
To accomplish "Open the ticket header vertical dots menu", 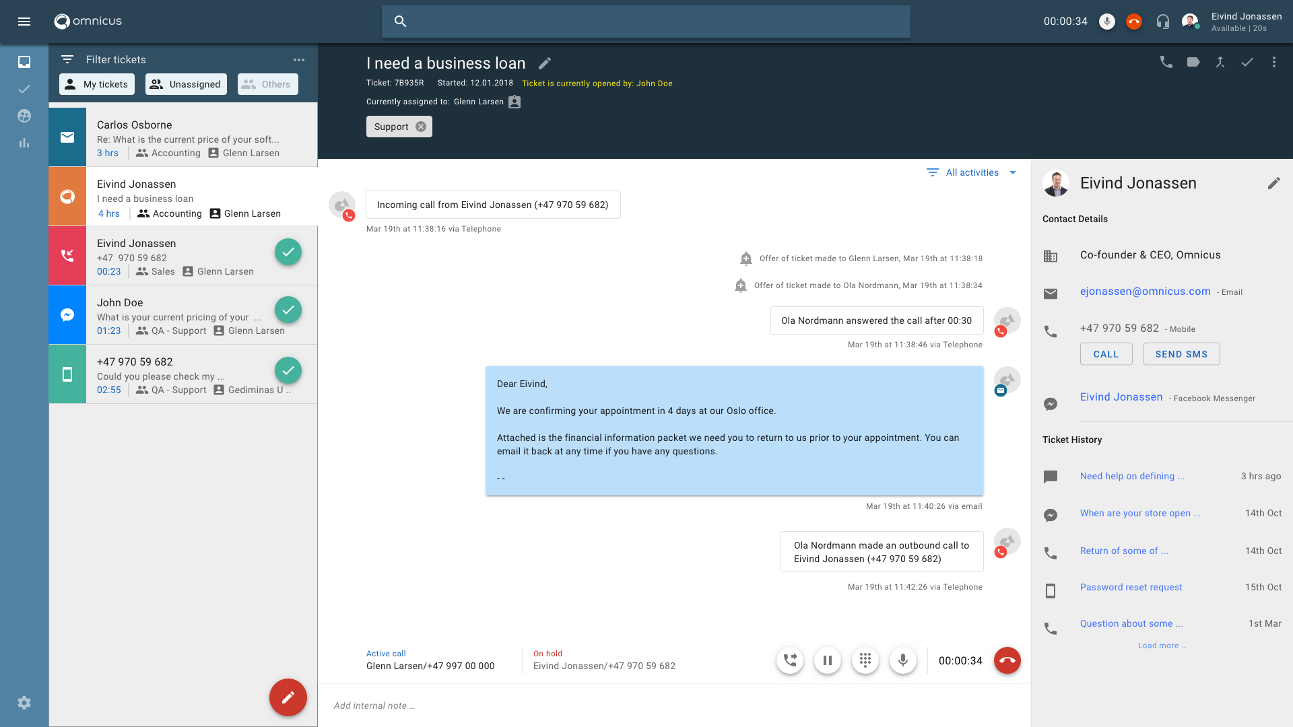I will coord(1273,63).
